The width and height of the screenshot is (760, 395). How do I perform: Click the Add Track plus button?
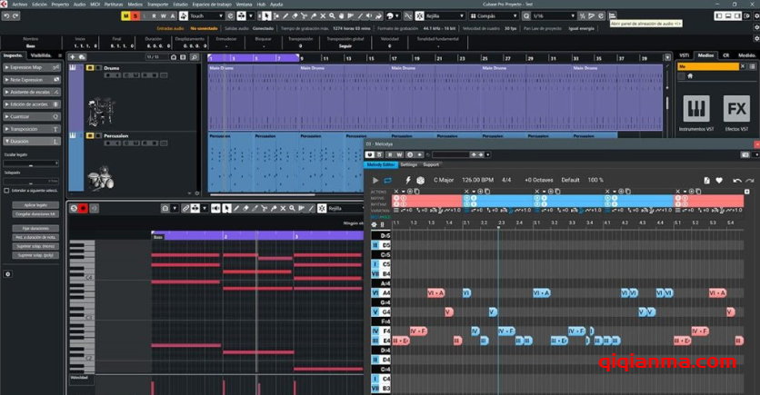[x=72, y=57]
